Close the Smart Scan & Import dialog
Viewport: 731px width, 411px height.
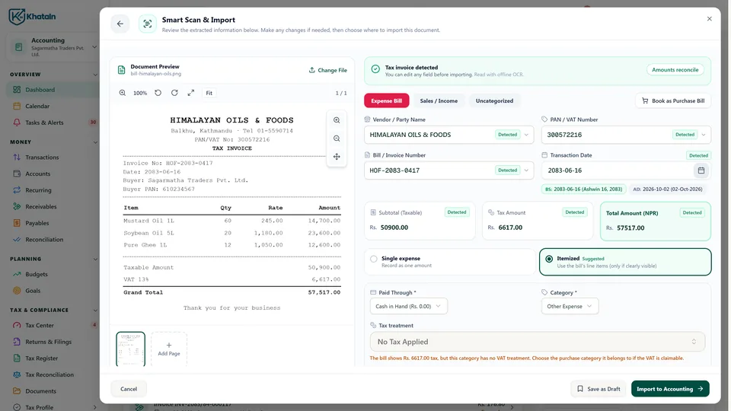click(x=709, y=19)
